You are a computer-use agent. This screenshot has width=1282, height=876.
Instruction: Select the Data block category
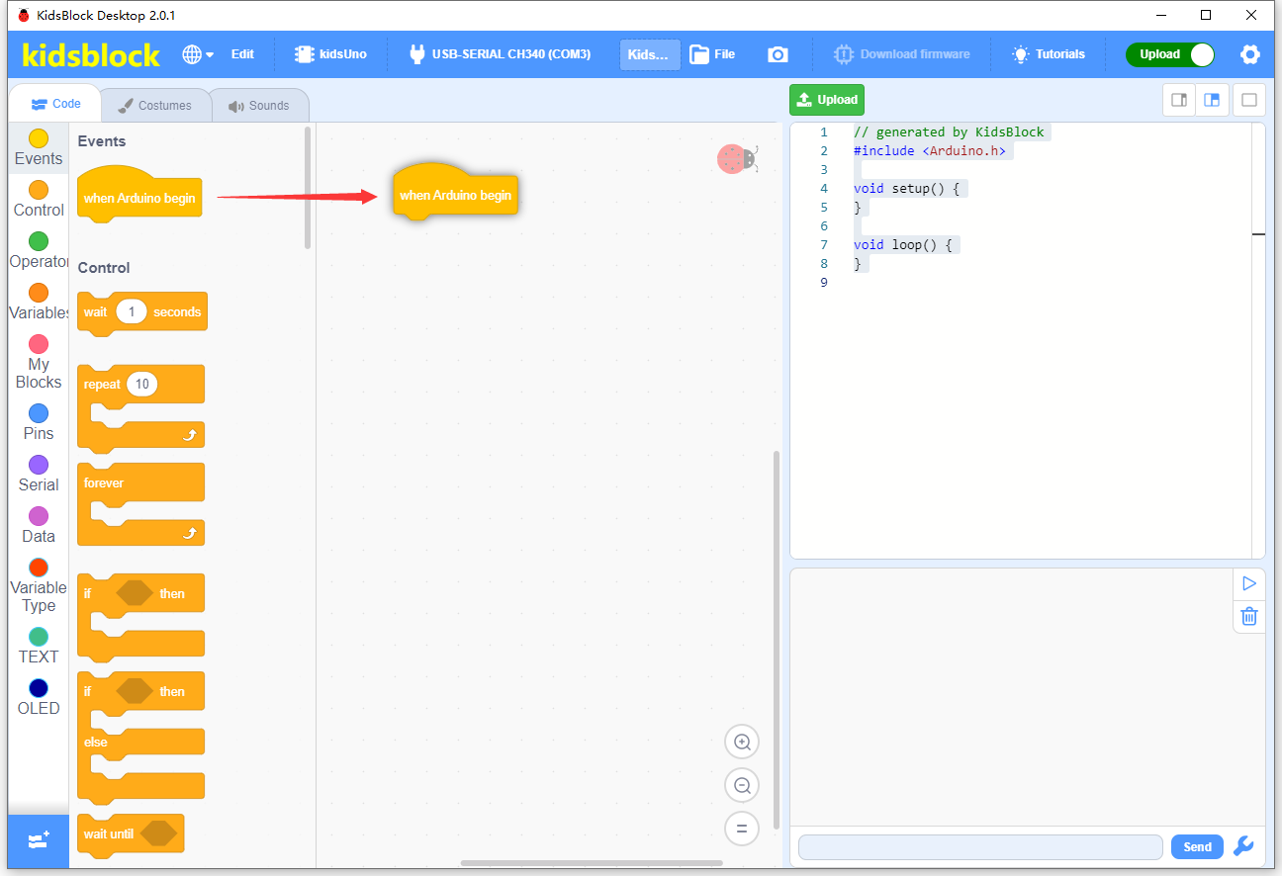(x=39, y=526)
